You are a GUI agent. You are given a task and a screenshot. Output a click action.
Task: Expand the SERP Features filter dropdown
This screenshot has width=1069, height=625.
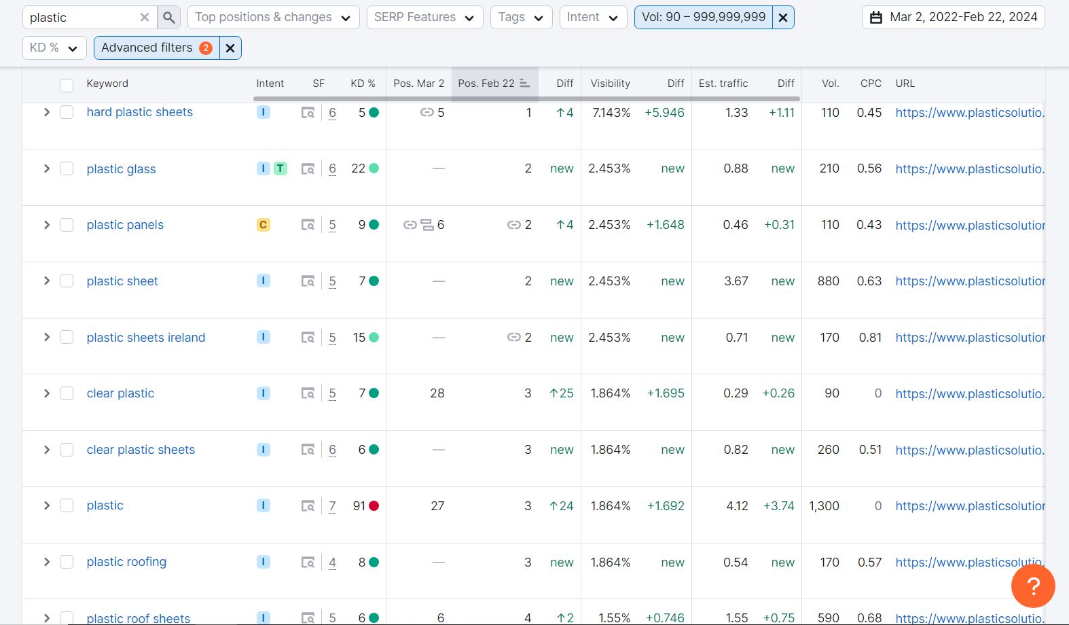click(x=424, y=18)
